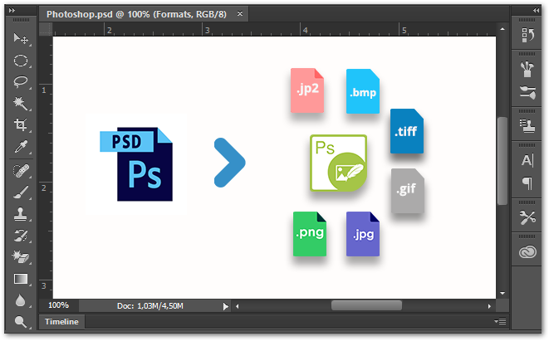This screenshot has width=549, height=341.
Task: Select the Eyedropper tool
Action: point(21,147)
